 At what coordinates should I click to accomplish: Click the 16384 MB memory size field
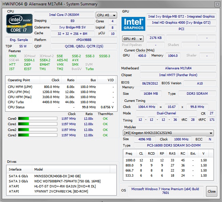click(x=151, y=94)
